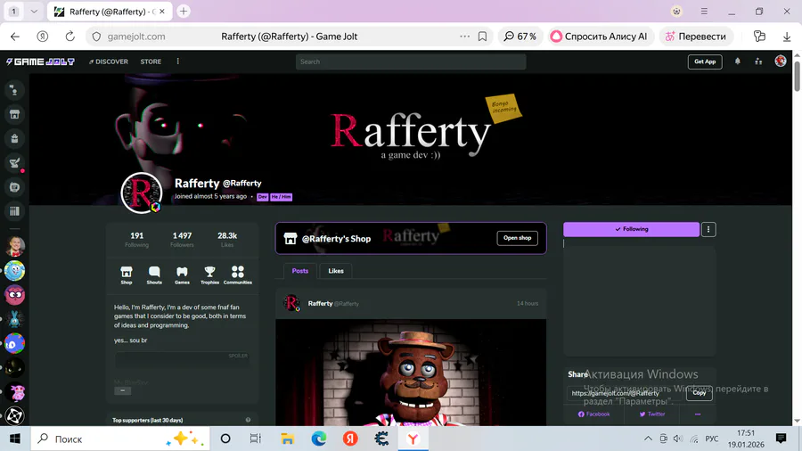
Task: Click Спросить Алису AI button
Action: click(600, 37)
